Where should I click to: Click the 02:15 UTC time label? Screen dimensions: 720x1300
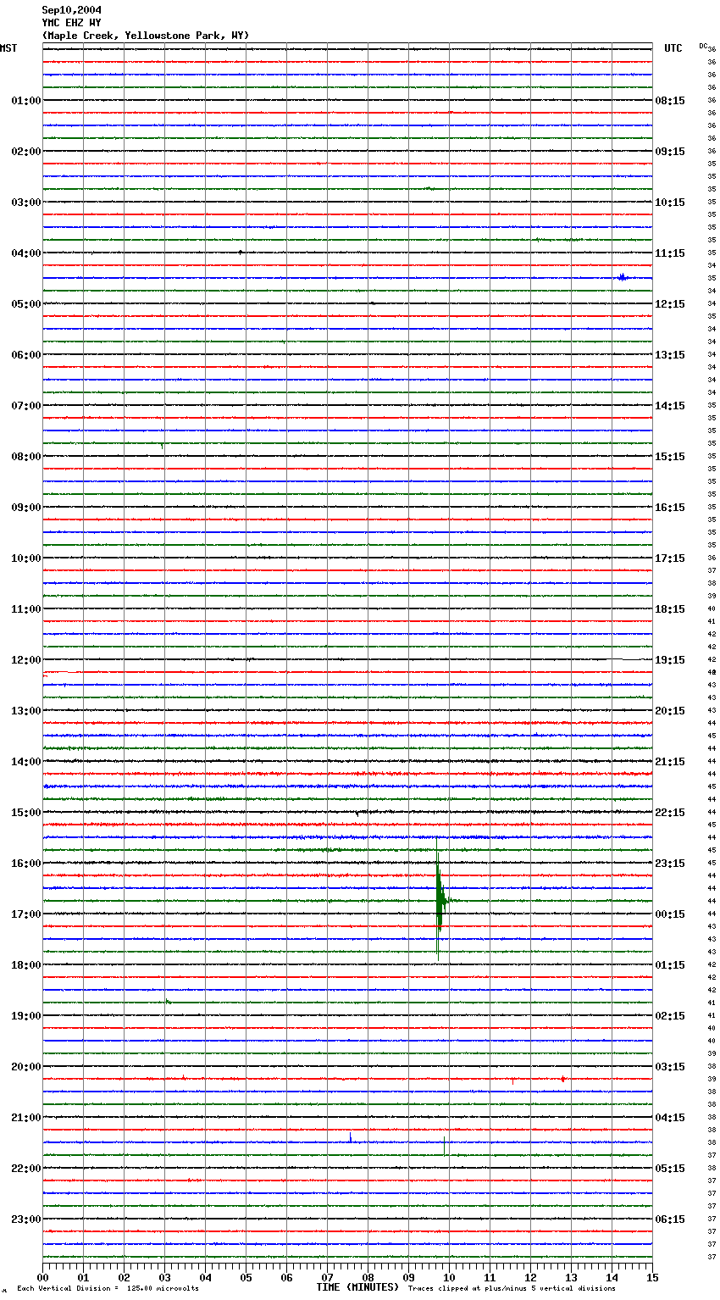[670, 1016]
